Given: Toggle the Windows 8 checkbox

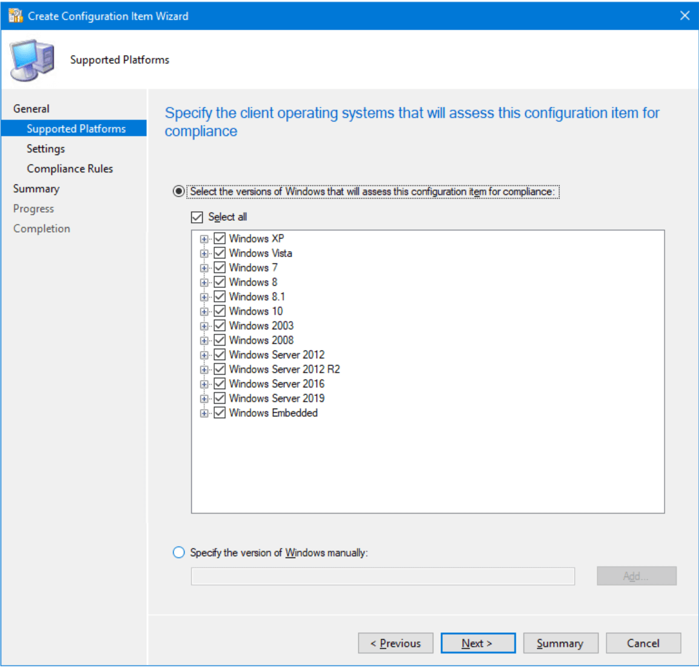Looking at the screenshot, I should 219,282.
